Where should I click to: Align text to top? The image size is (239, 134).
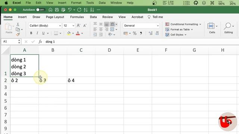[x=95, y=24]
